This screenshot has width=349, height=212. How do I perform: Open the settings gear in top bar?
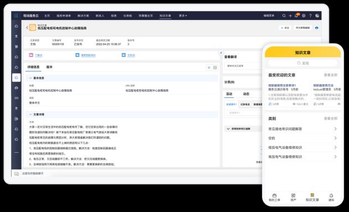point(304,15)
